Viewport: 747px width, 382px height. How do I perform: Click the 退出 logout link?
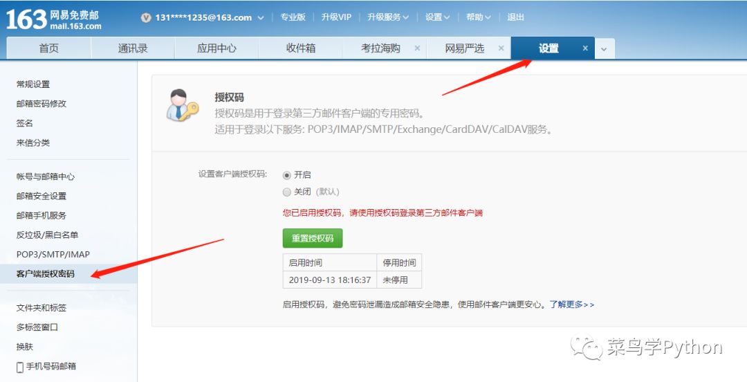pyautogui.click(x=515, y=17)
